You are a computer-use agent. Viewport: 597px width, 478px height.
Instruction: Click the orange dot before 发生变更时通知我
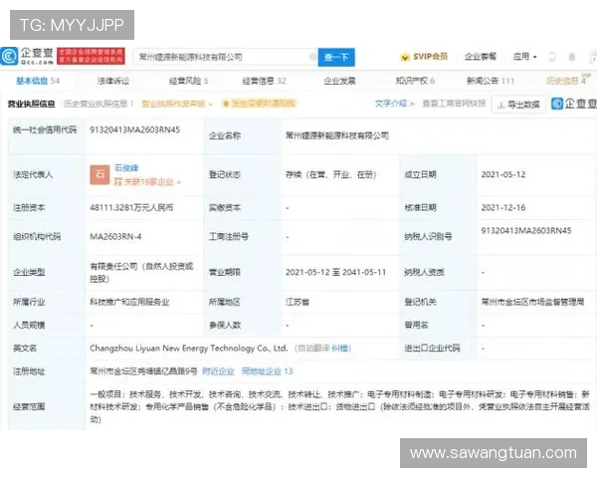226,104
